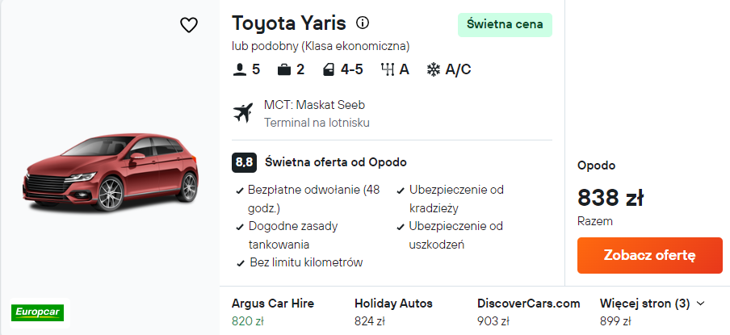Click the car door icon showing 4-5
Image resolution: width=730 pixels, height=335 pixels.
329,69
